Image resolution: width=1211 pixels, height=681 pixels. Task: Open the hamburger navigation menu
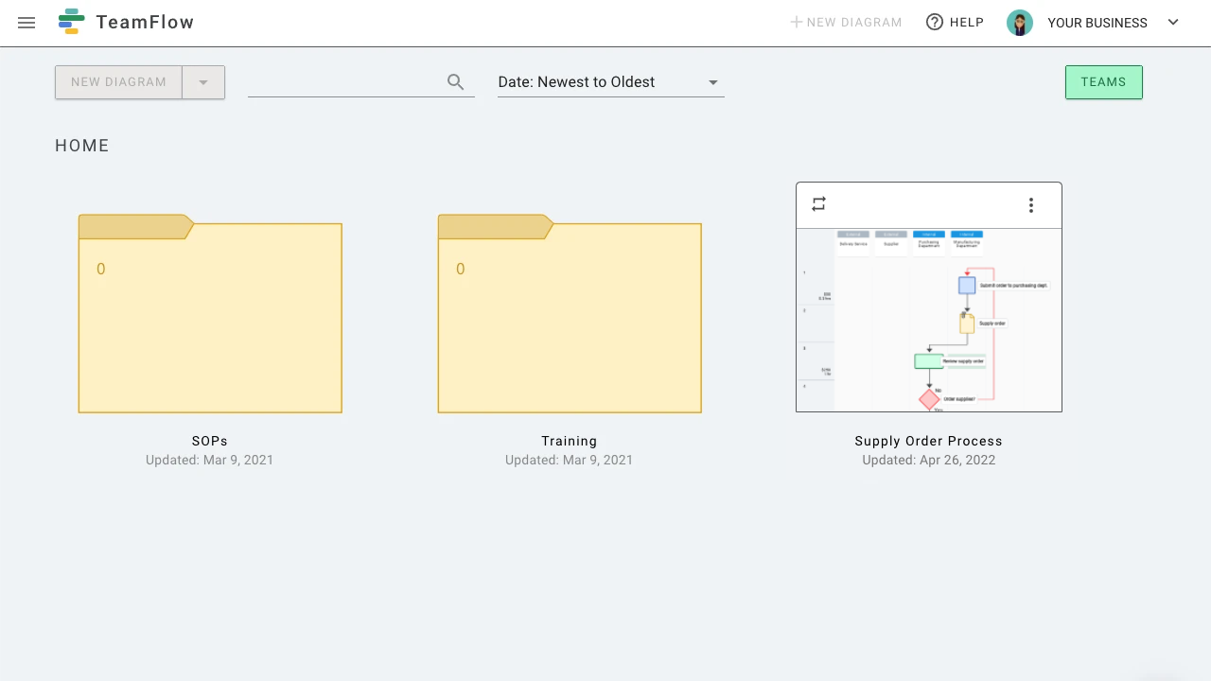tap(26, 23)
